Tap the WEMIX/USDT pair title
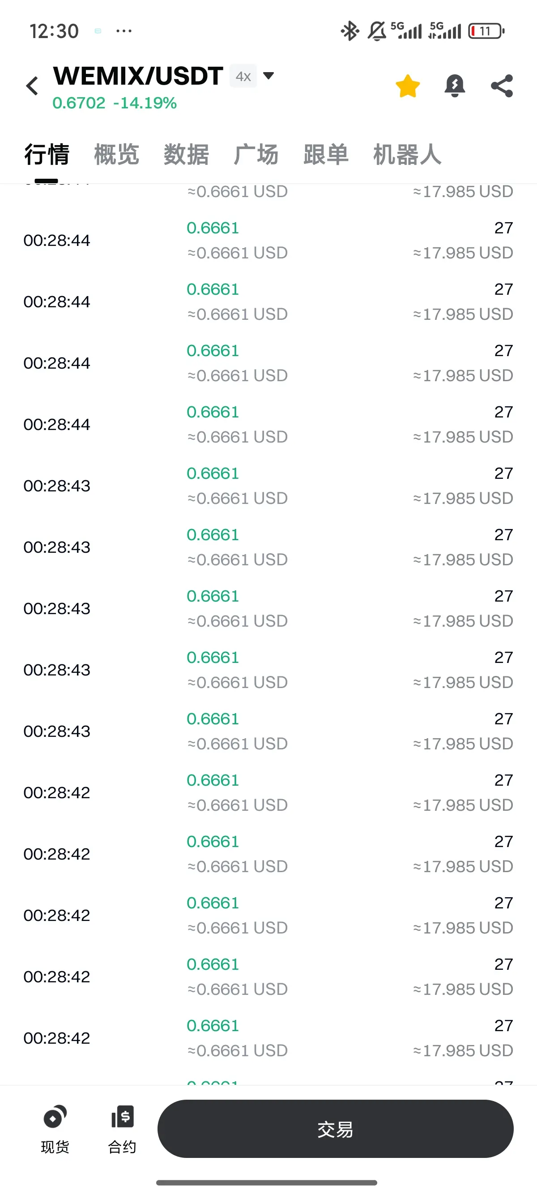 (138, 76)
